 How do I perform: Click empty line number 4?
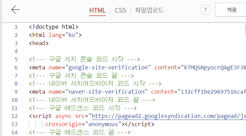(x=16, y=51)
